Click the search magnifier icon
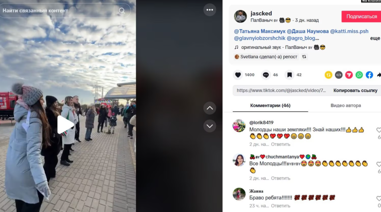The image size is (381, 212). pos(122,10)
